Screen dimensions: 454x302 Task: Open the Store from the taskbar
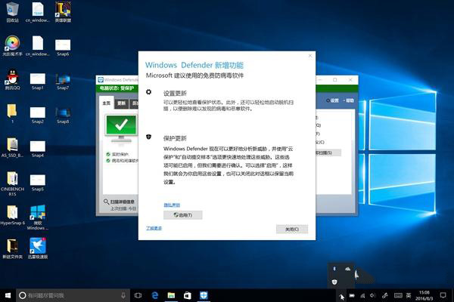tap(188, 295)
